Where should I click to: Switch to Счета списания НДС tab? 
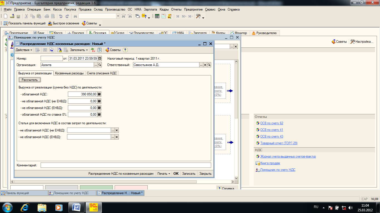[x=102, y=73]
